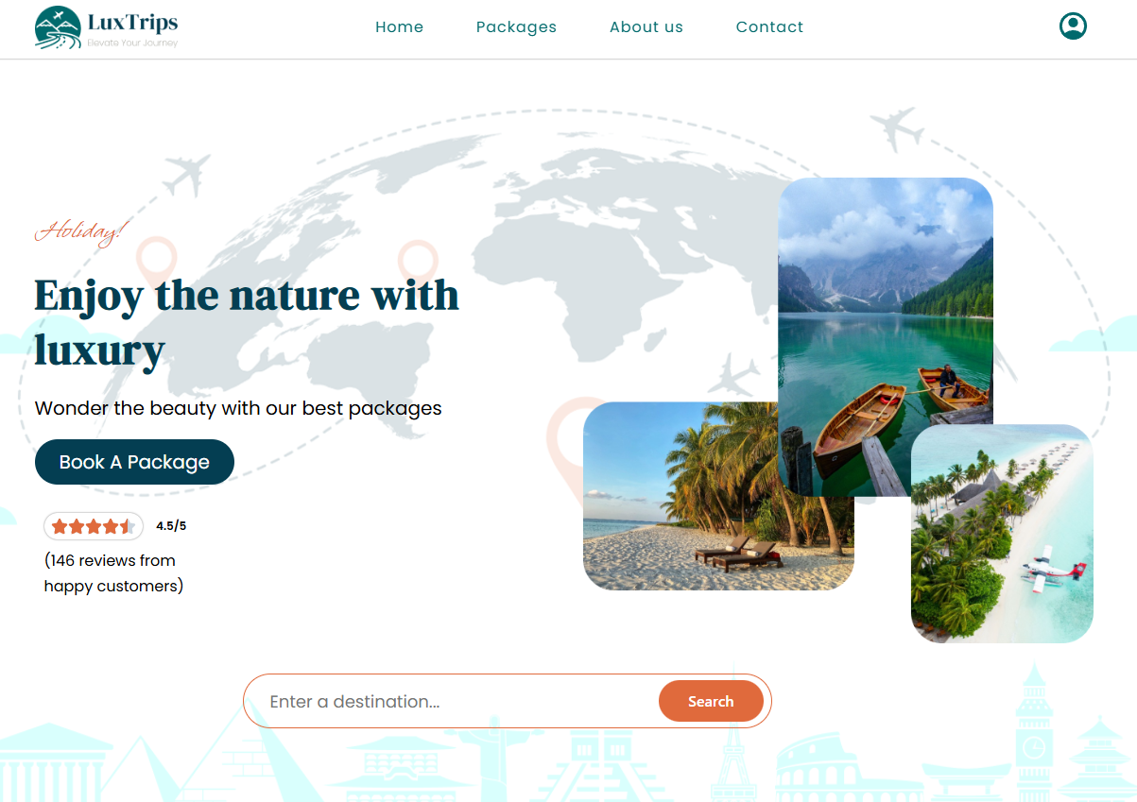
Task: Click the star rating badge
Action: point(94,526)
